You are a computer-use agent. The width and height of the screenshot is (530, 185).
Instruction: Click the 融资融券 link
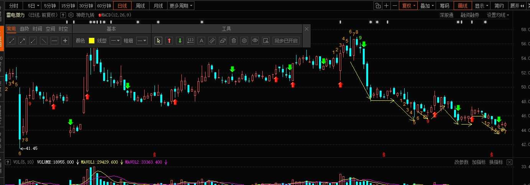click(x=470, y=15)
